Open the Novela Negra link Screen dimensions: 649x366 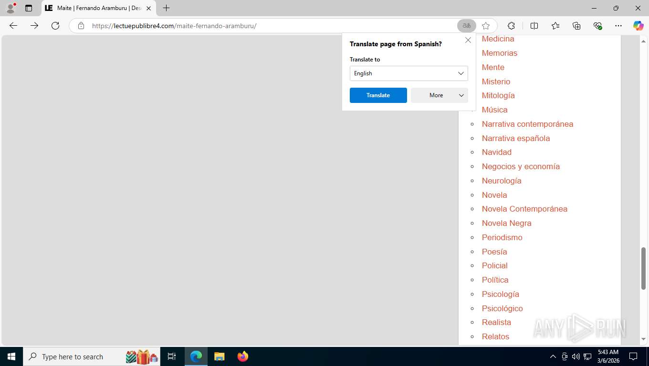(x=506, y=223)
